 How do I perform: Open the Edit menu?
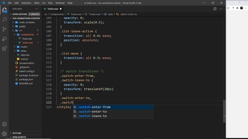[16, 3]
